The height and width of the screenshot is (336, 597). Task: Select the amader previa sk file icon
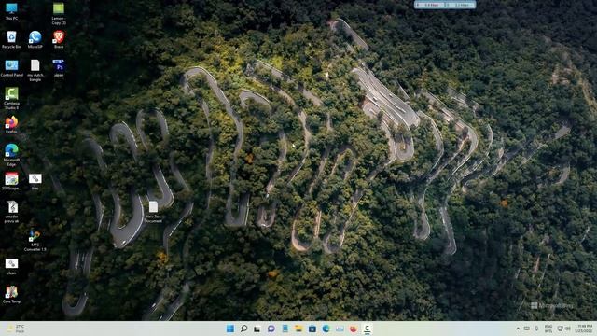click(12, 212)
